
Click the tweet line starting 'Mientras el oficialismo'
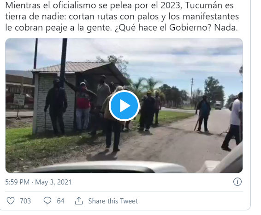(119, 6)
